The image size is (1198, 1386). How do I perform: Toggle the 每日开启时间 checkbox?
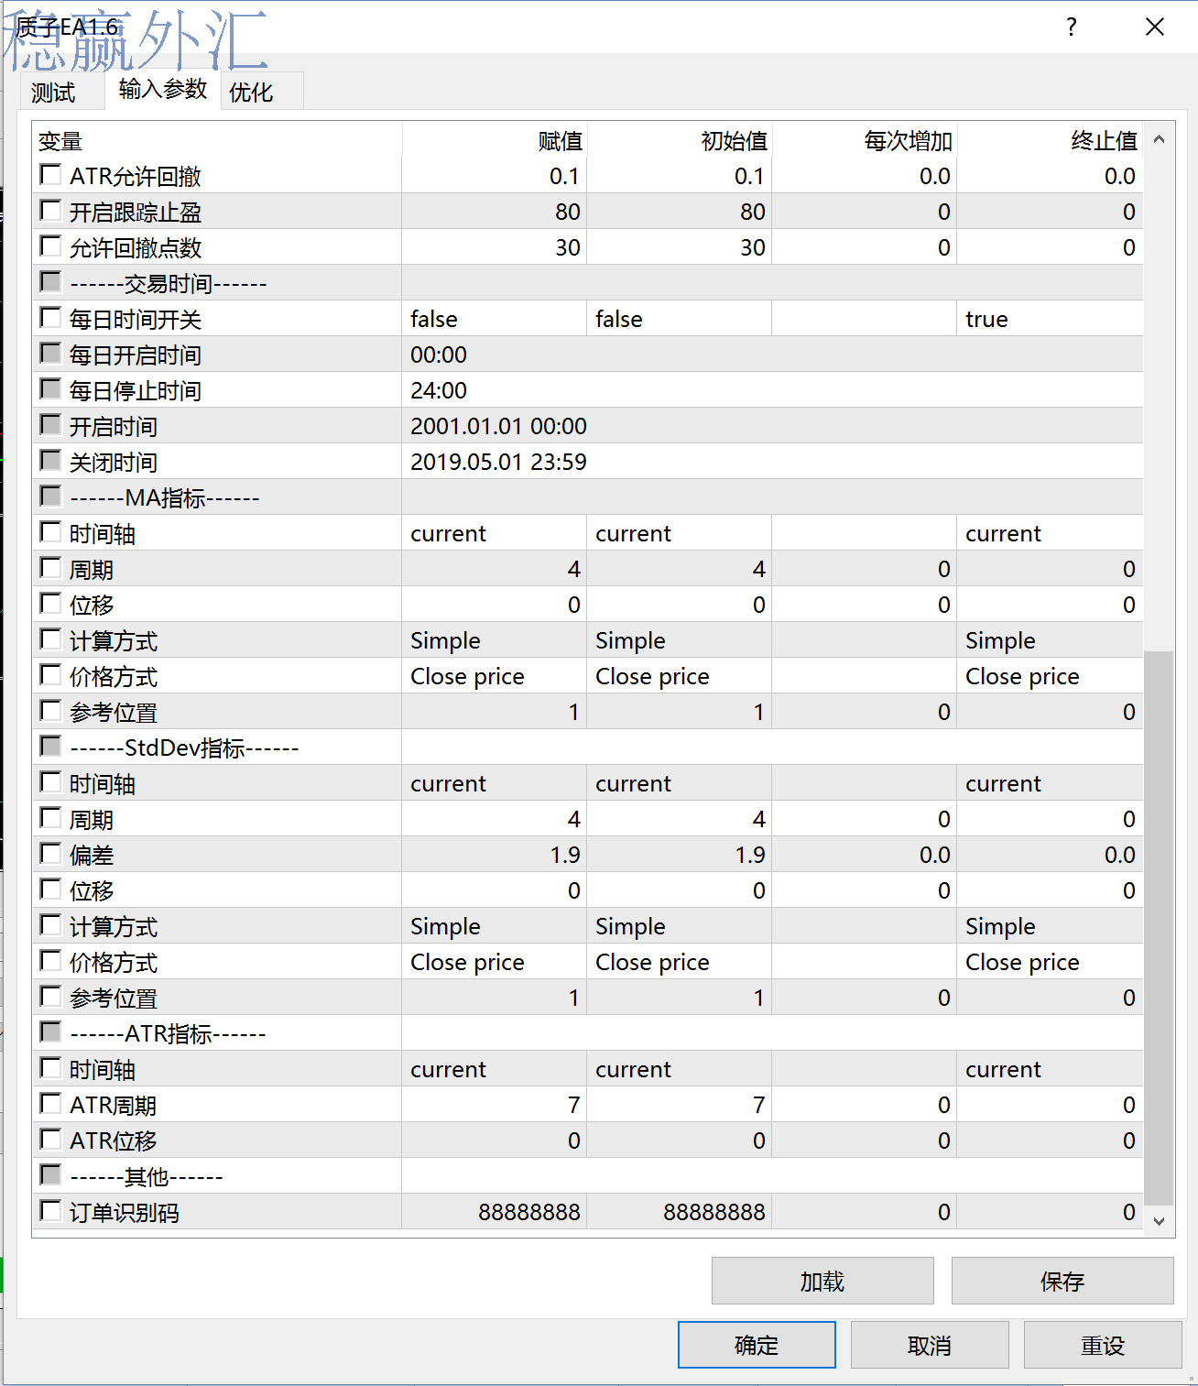pos(51,353)
